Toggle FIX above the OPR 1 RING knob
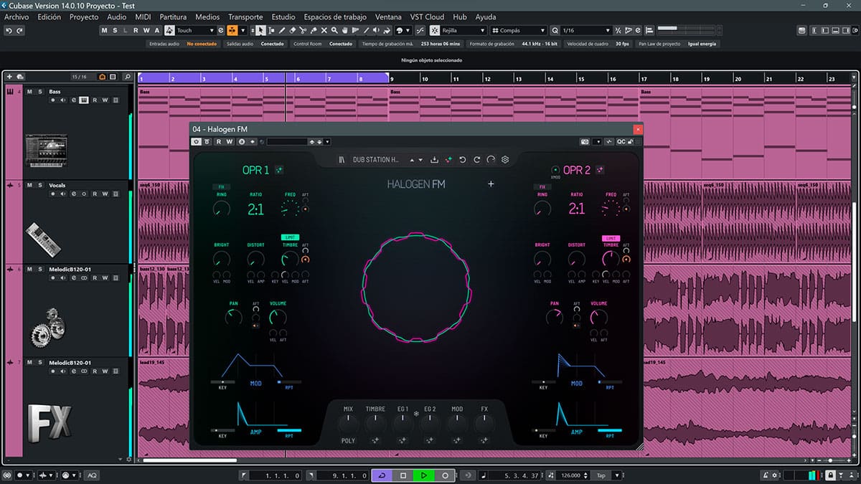This screenshot has width=861, height=484. [222, 186]
